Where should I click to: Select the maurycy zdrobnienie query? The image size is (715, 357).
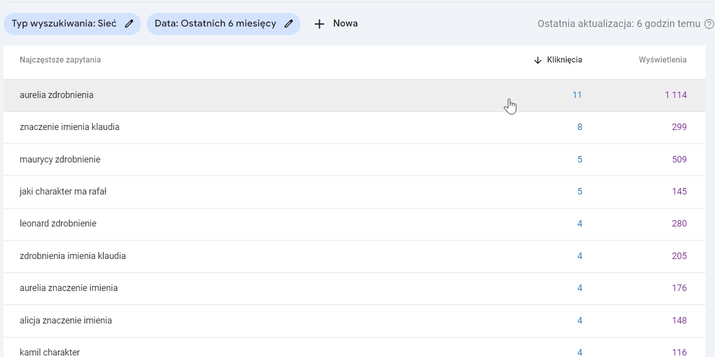click(60, 159)
